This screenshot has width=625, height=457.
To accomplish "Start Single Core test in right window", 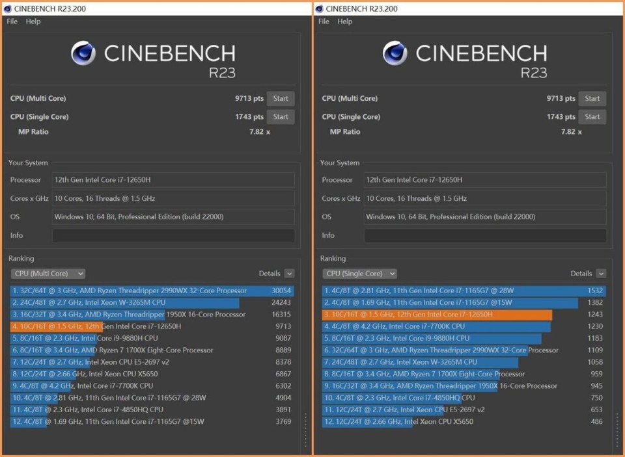I will pos(592,116).
